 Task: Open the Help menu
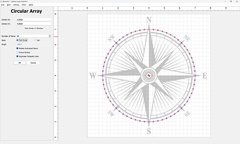coord(31,5)
